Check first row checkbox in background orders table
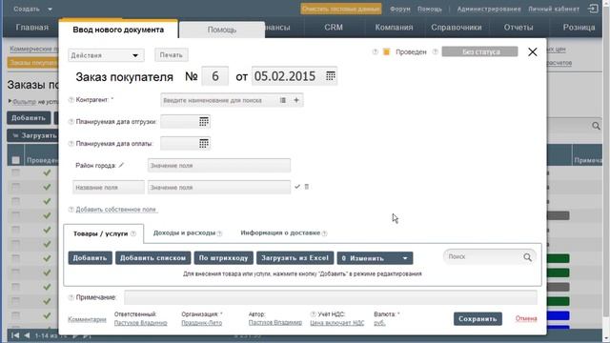The image size is (610, 343). click(x=15, y=172)
